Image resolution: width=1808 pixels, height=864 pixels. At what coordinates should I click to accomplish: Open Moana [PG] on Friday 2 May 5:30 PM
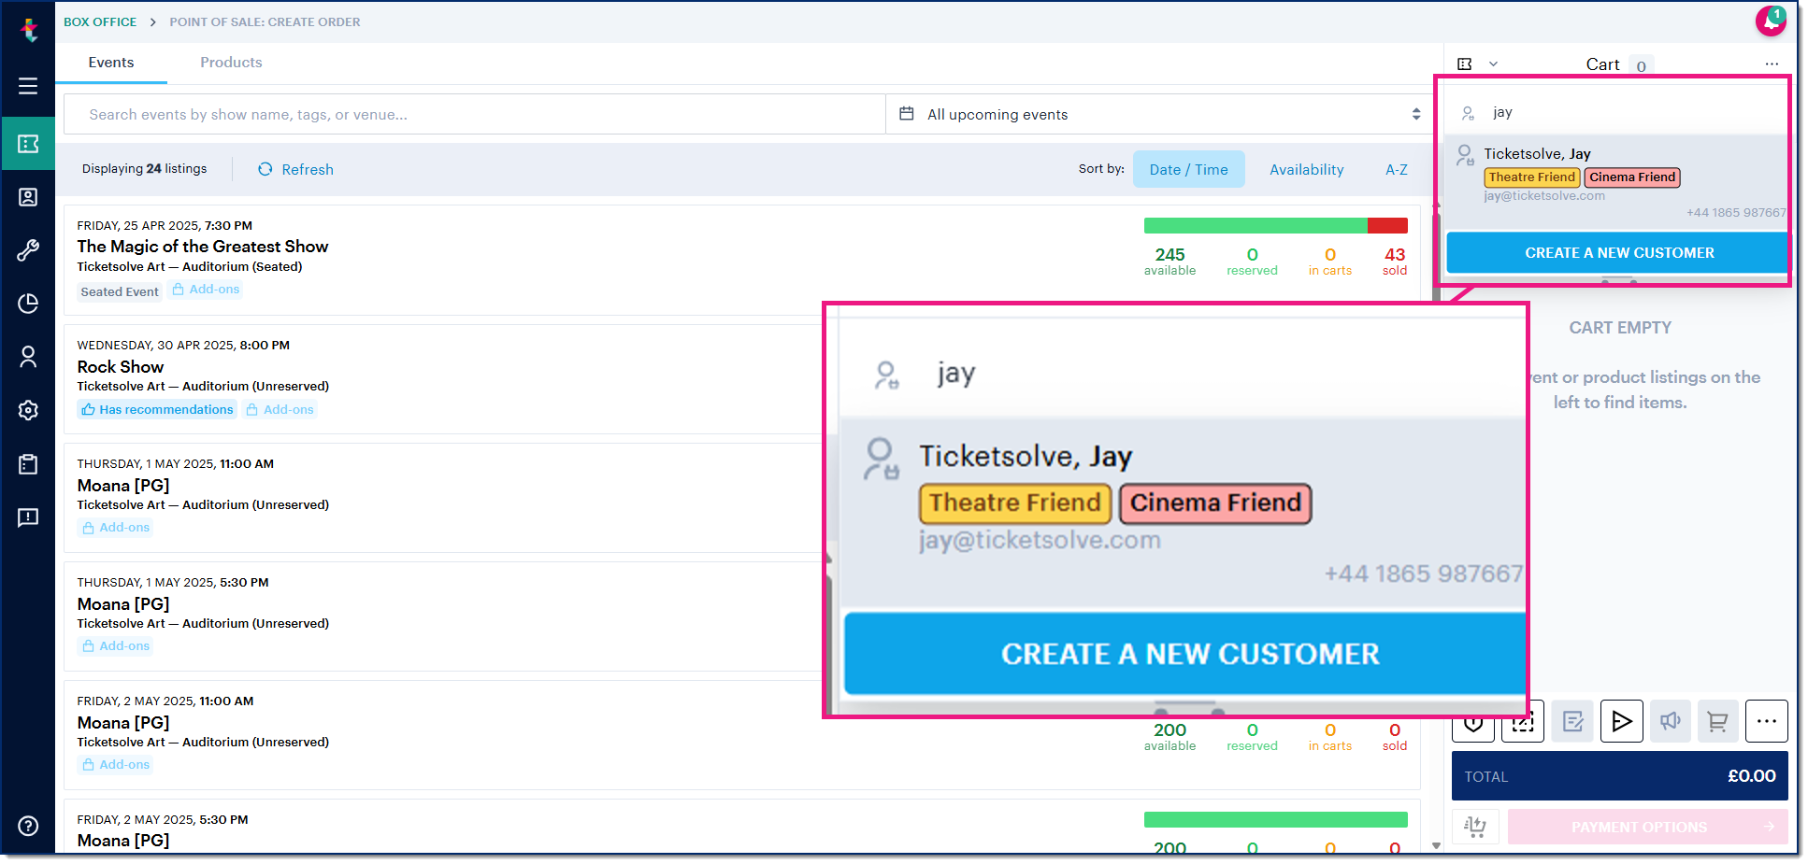point(123,841)
